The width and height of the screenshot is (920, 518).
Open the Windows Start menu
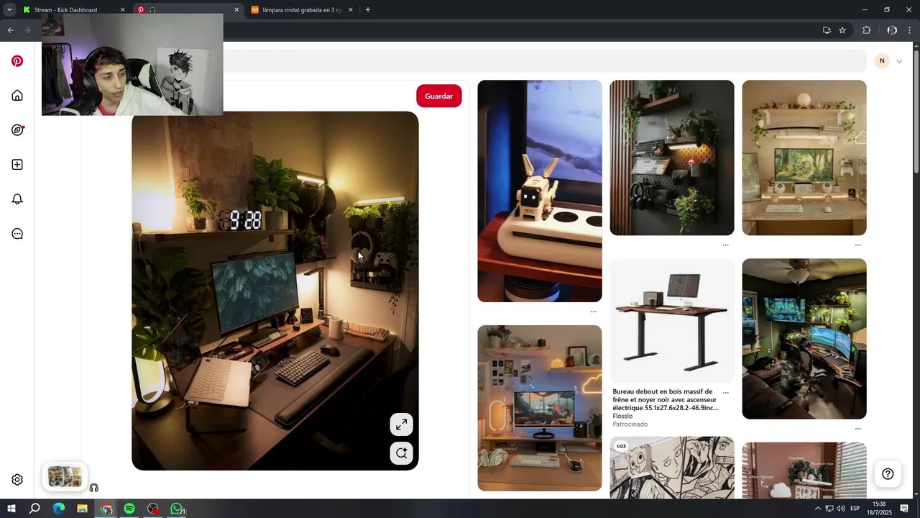11,509
